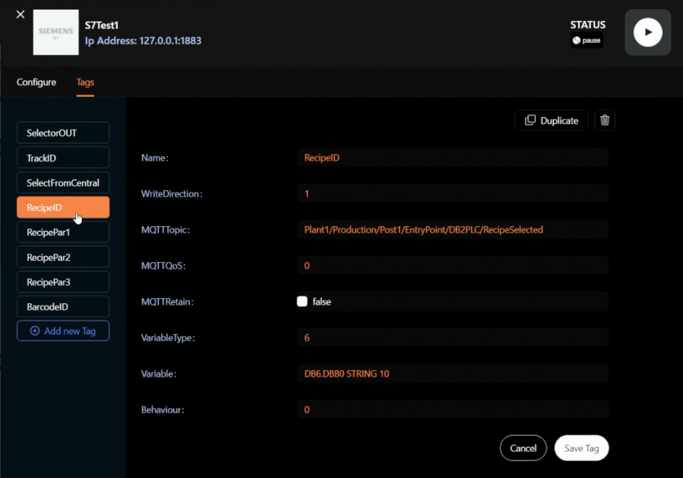
Task: Click the trash icon to delete the tag
Action: pos(605,121)
